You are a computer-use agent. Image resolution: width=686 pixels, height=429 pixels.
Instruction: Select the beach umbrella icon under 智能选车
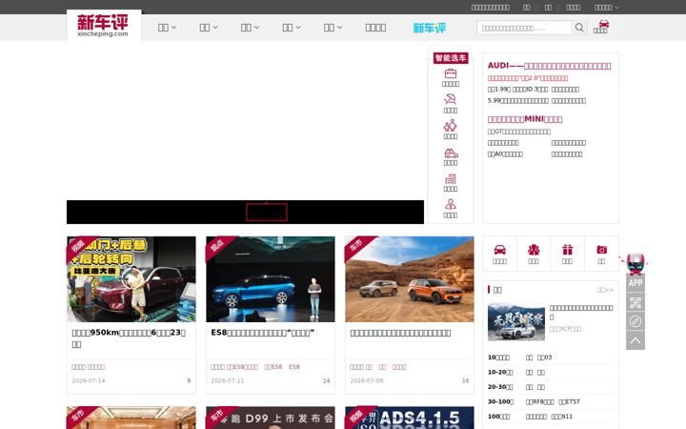coord(450,99)
